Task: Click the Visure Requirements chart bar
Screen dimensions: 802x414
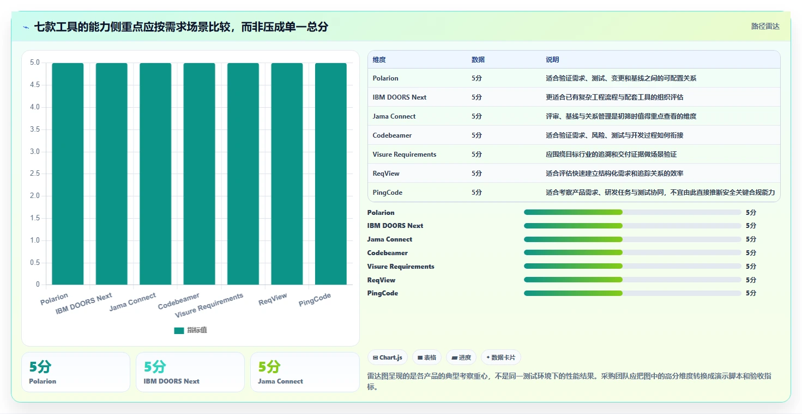Action: tap(243, 174)
